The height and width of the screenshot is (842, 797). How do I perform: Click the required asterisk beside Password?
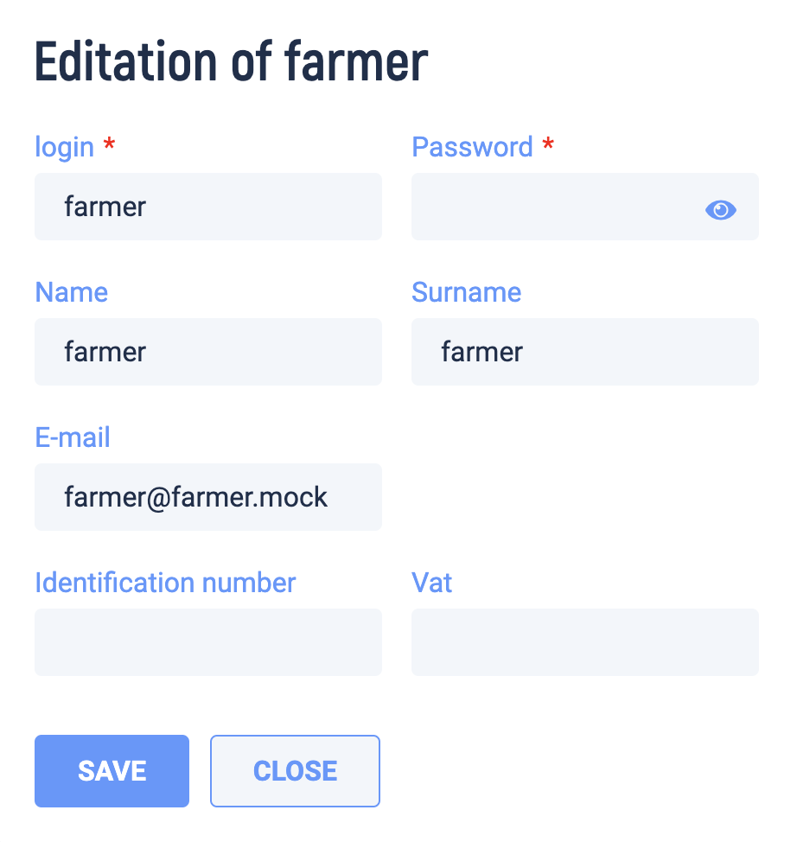pos(548,144)
